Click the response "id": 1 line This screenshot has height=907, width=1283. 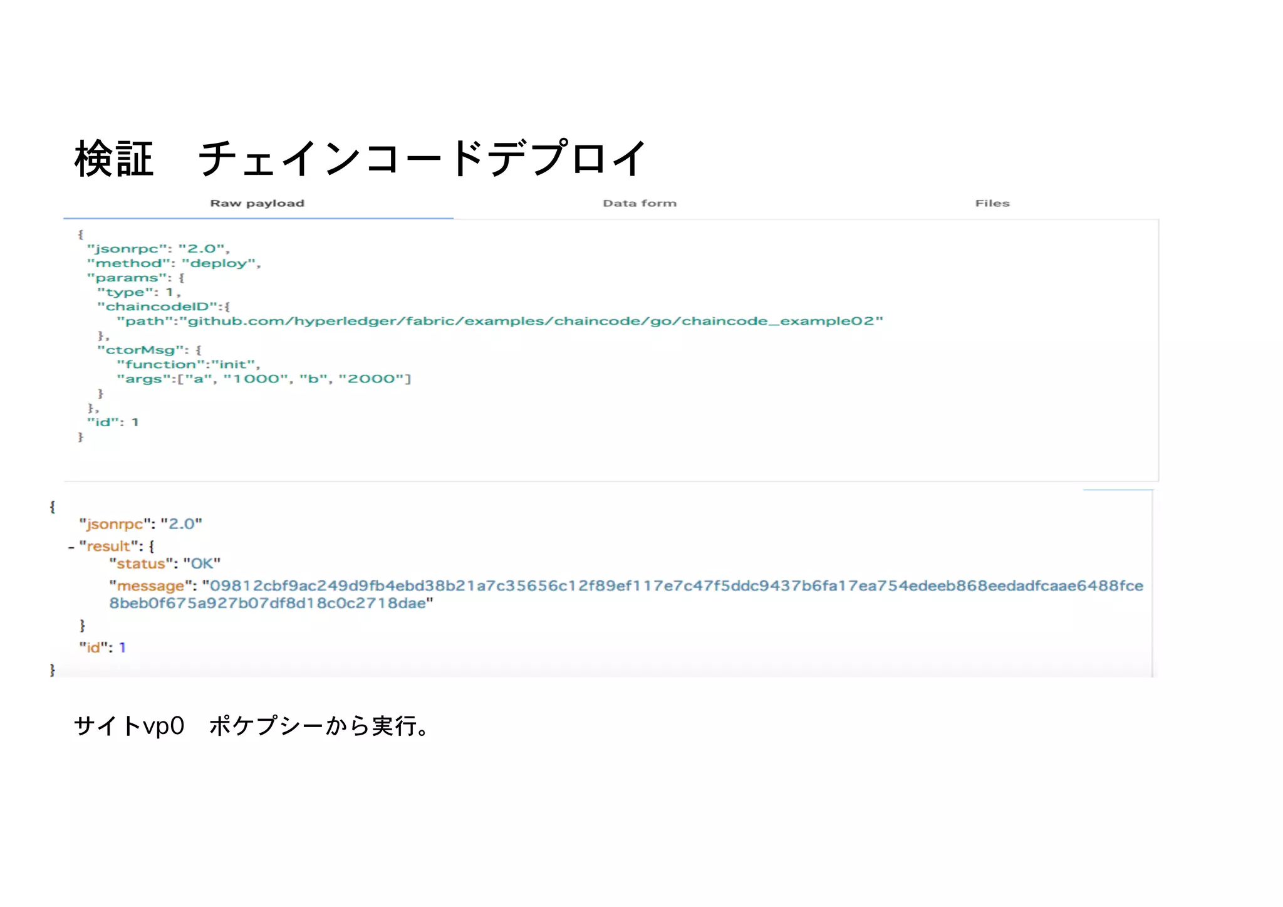[x=102, y=647]
